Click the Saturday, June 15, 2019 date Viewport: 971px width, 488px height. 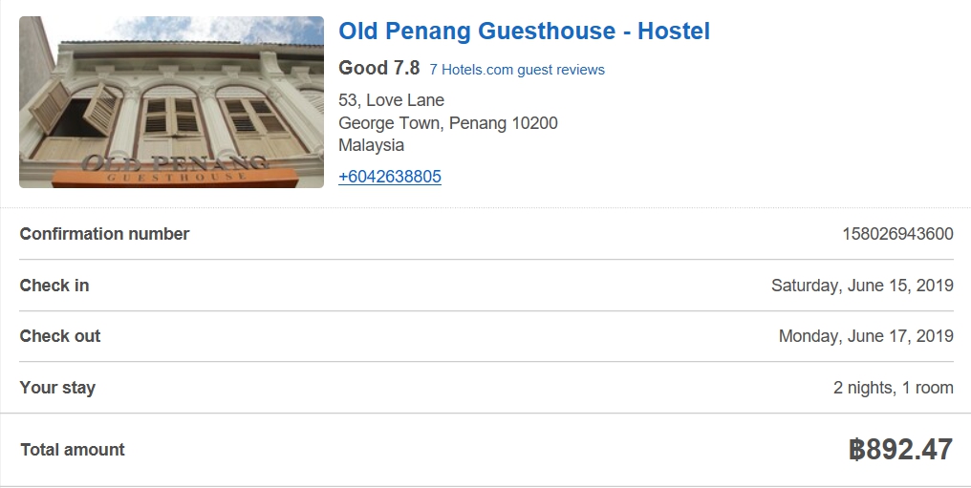point(862,286)
